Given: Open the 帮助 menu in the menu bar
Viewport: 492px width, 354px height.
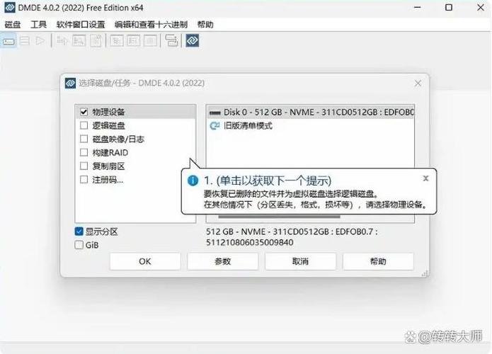Looking at the screenshot, I should point(205,25).
